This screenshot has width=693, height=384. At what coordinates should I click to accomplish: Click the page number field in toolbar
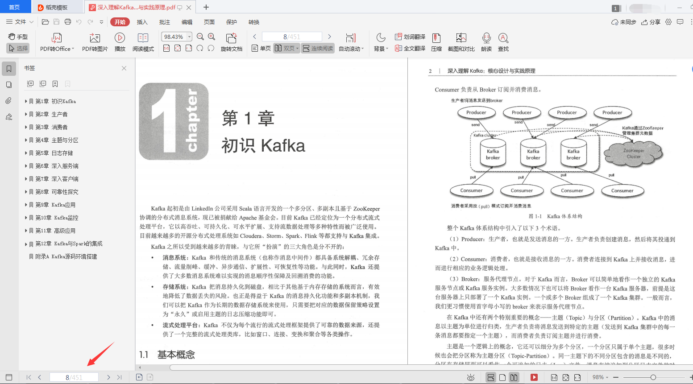click(x=292, y=37)
